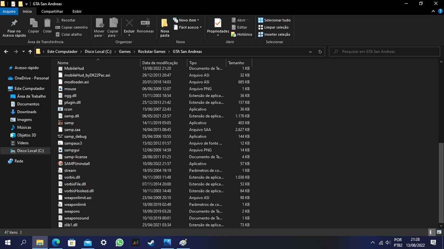Open Histórico from the ribbon
The width and height of the screenshot is (444, 249).
pyautogui.click(x=242, y=35)
